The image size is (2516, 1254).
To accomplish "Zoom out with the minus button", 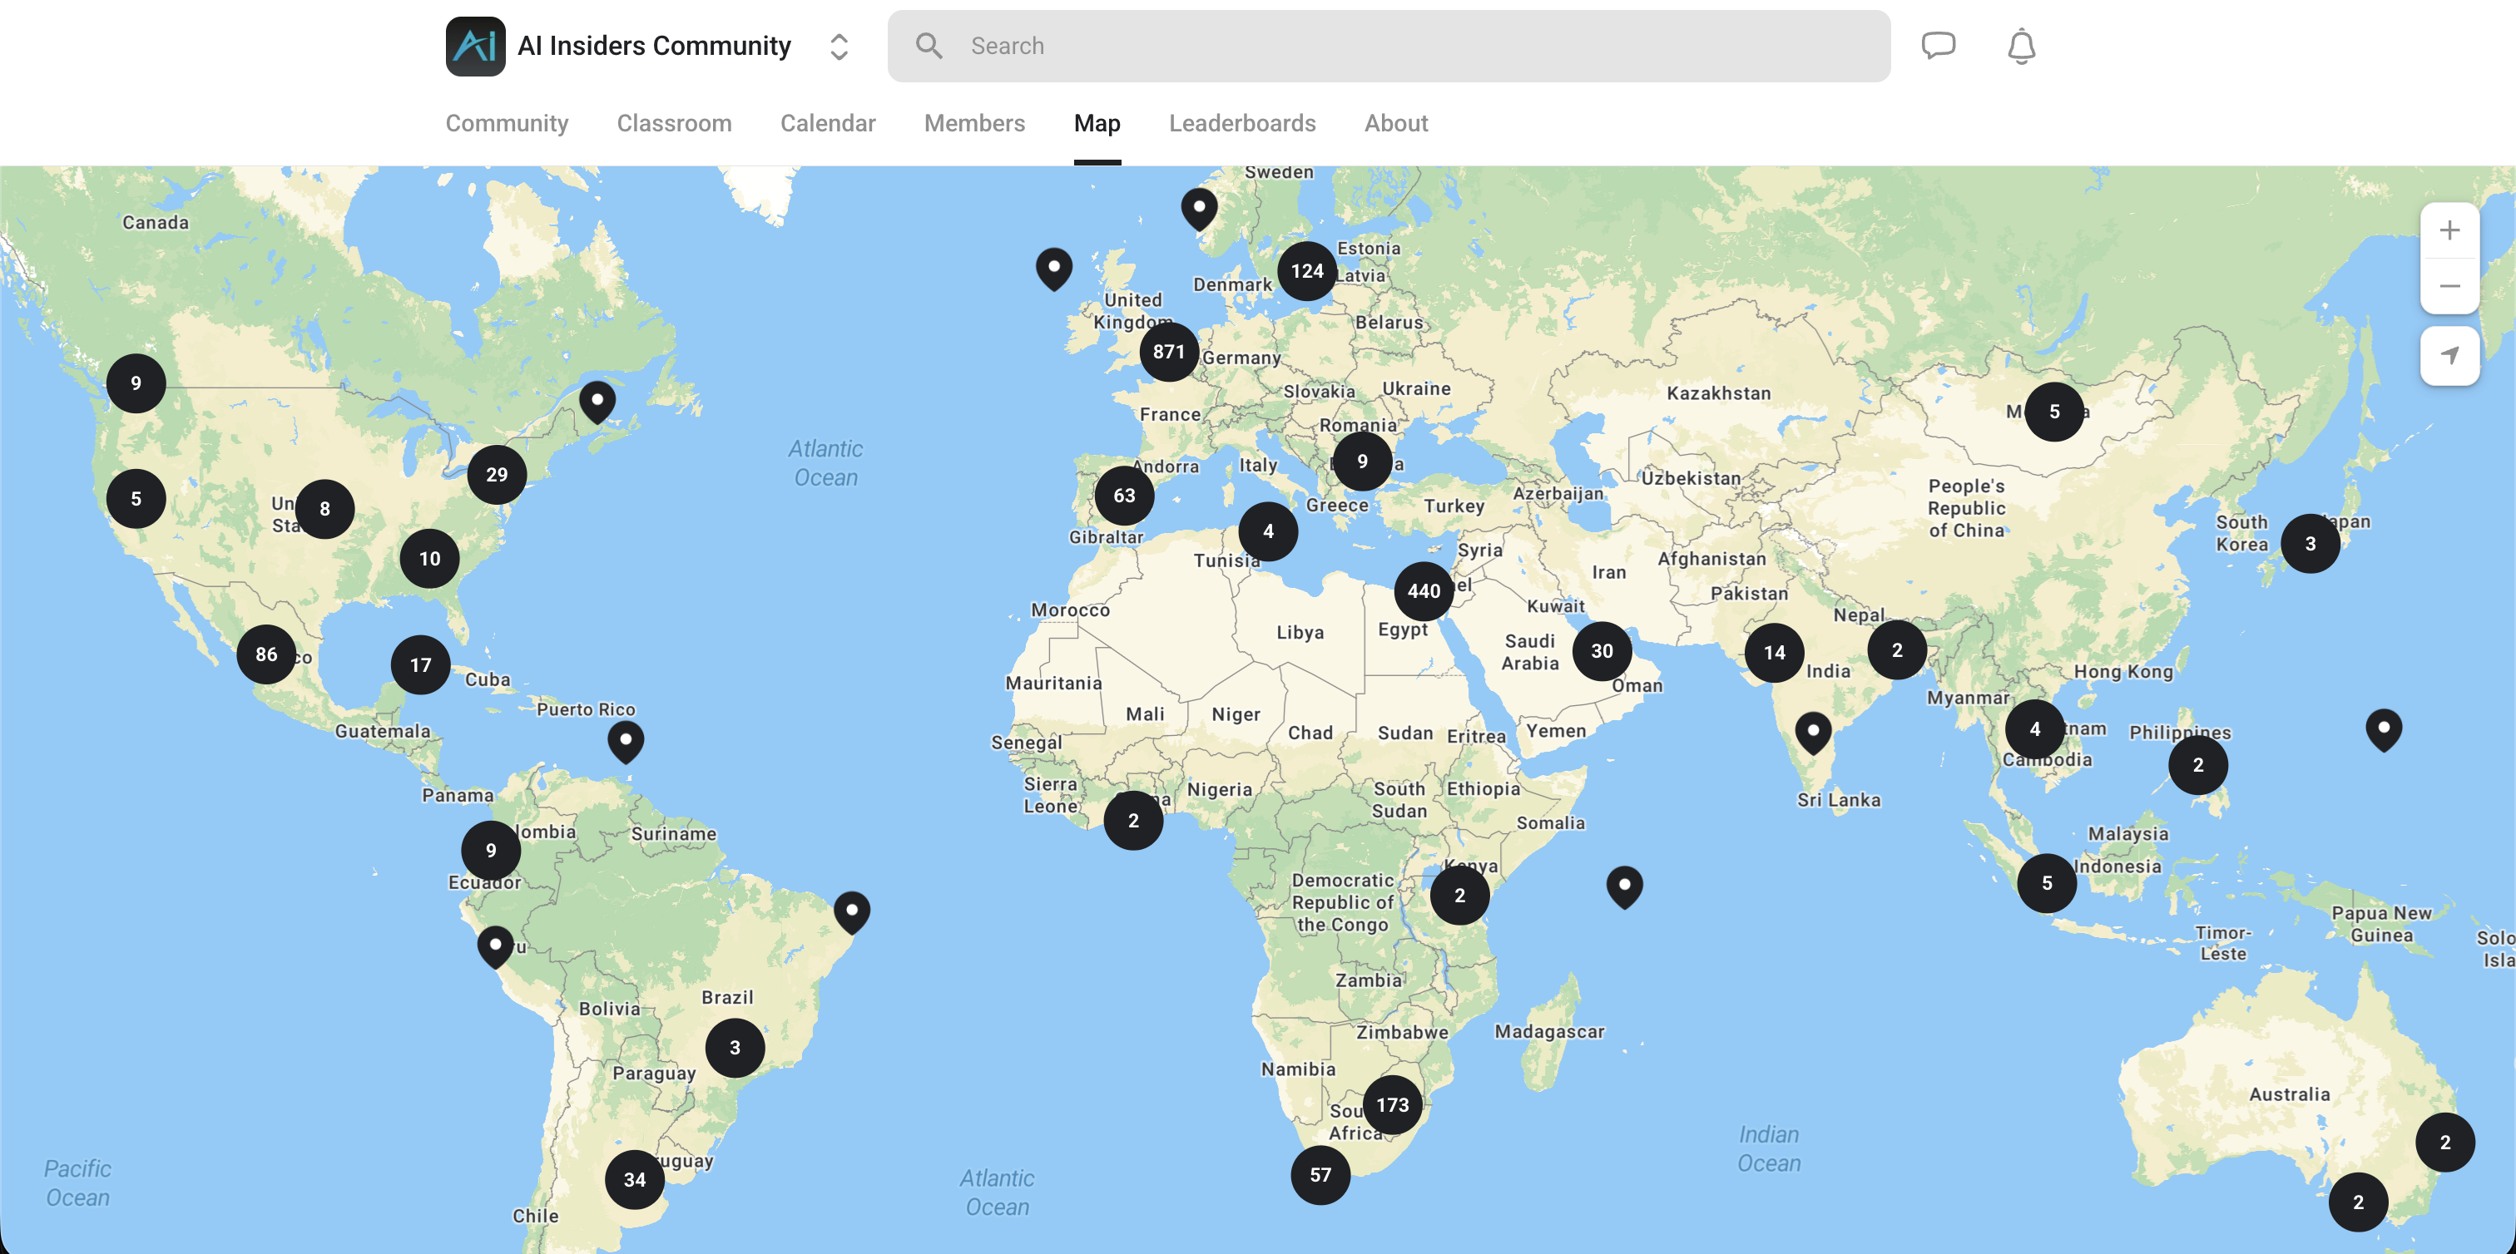I will click(2448, 286).
